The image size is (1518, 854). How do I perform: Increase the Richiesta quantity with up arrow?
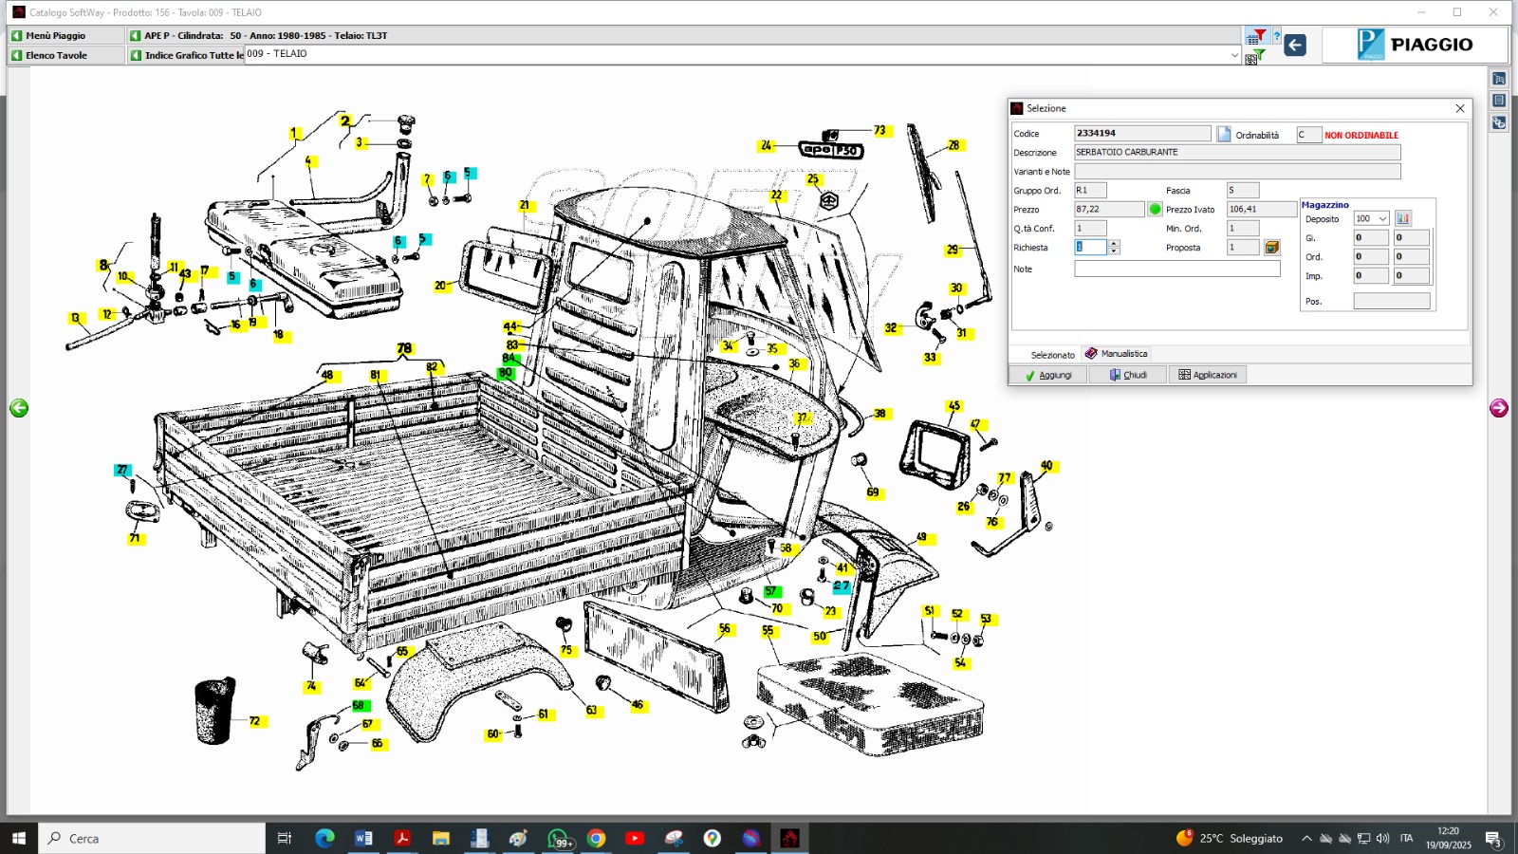1114,243
